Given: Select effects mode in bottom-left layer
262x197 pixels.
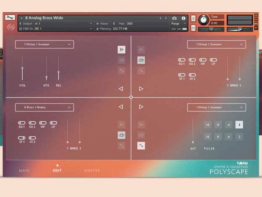Looking at the screenshot, I should point(122,135).
